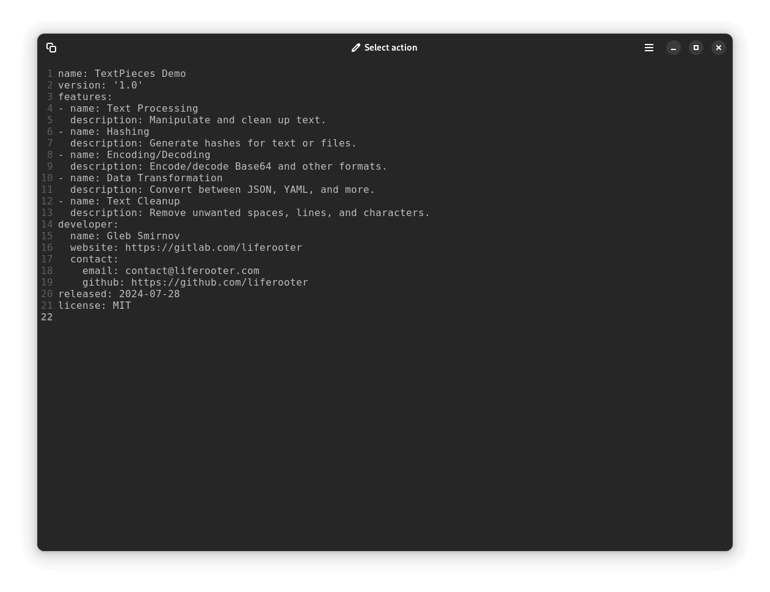770x592 pixels.
Task: Close the Text Pieces window
Action: 719,48
